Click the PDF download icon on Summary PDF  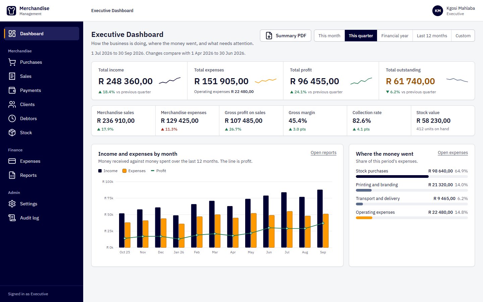pos(269,36)
